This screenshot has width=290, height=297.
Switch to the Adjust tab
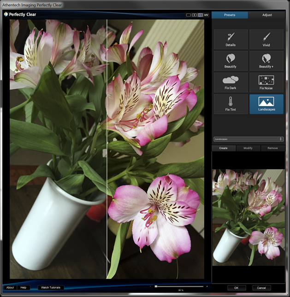coord(266,15)
